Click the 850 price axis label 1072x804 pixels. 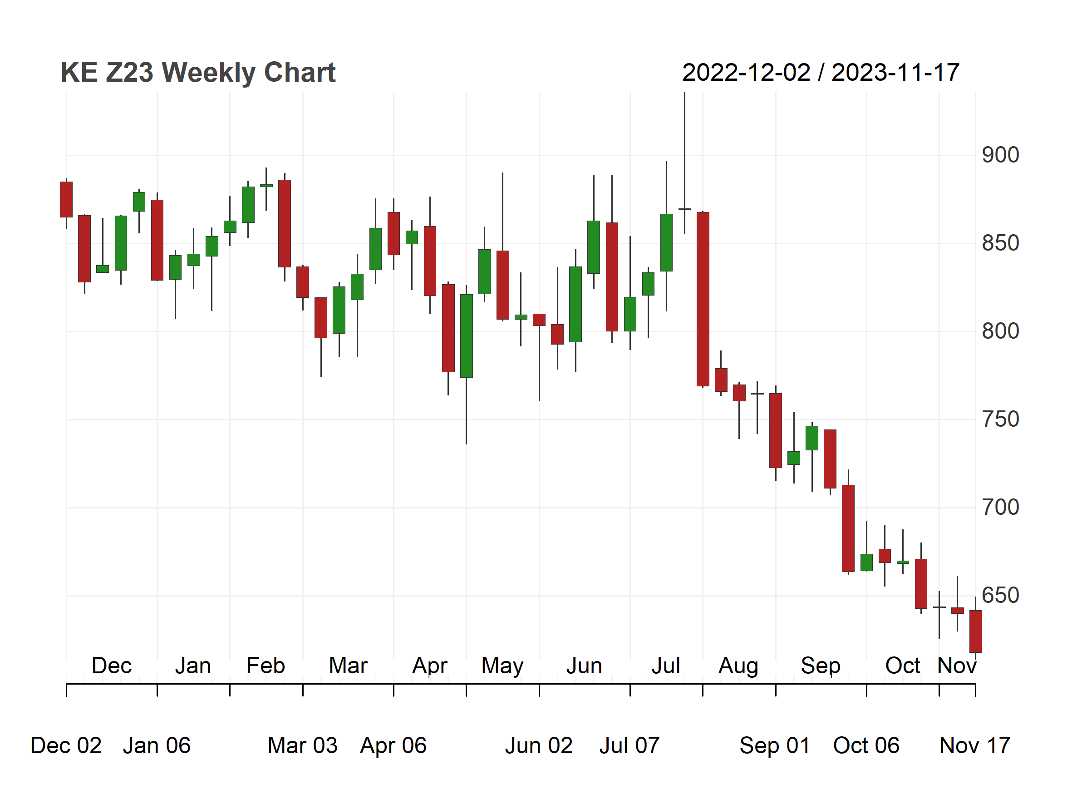click(1000, 243)
